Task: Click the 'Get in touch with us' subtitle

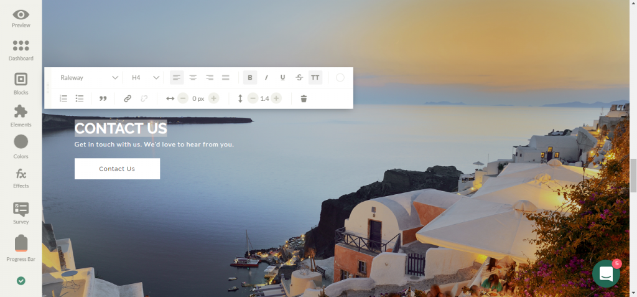Action: (154, 144)
